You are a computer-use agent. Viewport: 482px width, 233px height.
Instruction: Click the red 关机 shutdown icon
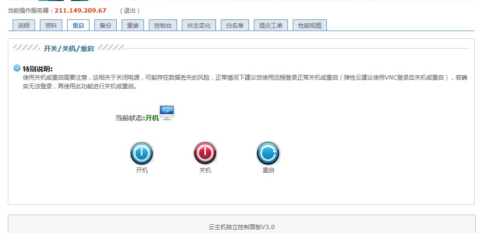[205, 153]
